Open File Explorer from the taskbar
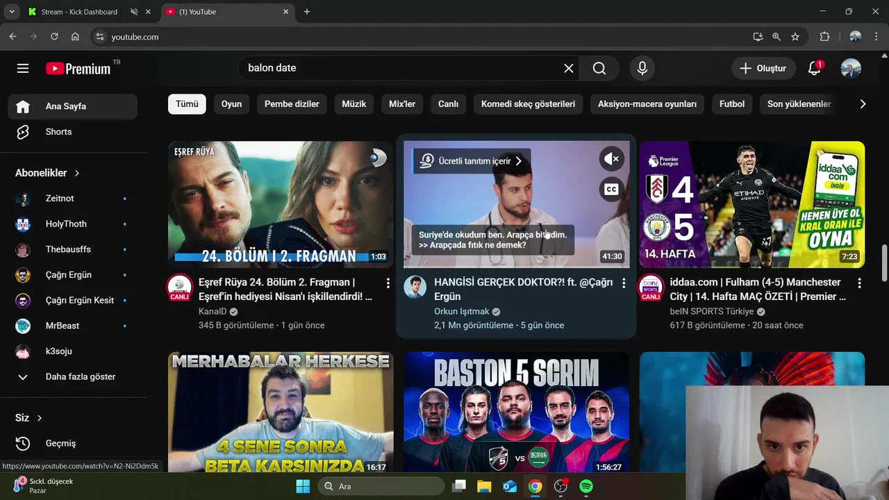 (x=484, y=486)
